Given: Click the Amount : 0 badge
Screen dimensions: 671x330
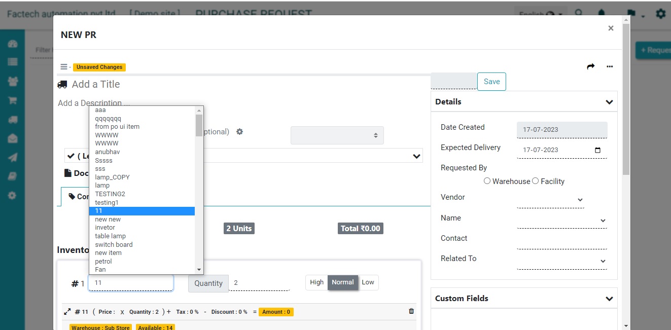Looking at the screenshot, I should [x=276, y=312].
